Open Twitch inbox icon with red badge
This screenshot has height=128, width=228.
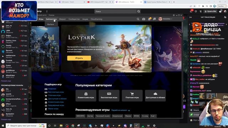[191, 11]
